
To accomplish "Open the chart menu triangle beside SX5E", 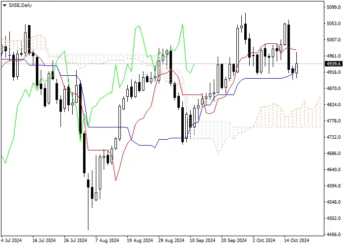I will click(x=4, y=5).
